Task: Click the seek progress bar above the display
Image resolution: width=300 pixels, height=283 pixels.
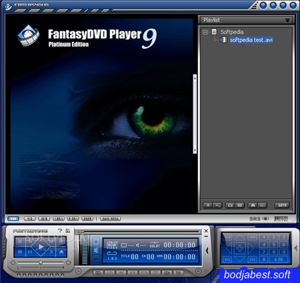Action: pyautogui.click(x=139, y=232)
